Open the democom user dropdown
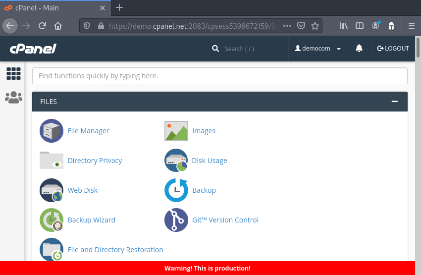The width and height of the screenshot is (421, 275). [x=317, y=49]
